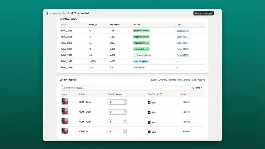Image resolution: width=265 pixels, height=149 pixels.
Task: Click quantity stepper arrows for CSM - Black
Action: click(124, 102)
